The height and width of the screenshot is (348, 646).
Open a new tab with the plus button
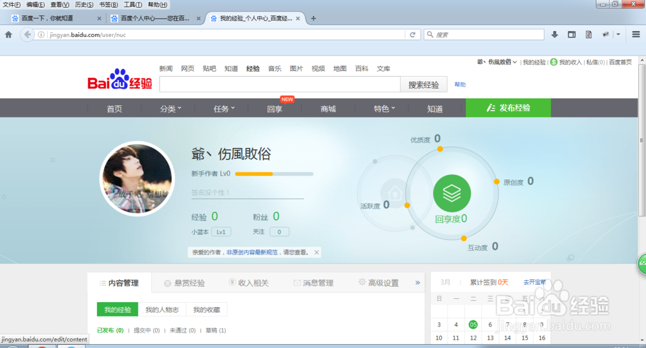pos(313,18)
